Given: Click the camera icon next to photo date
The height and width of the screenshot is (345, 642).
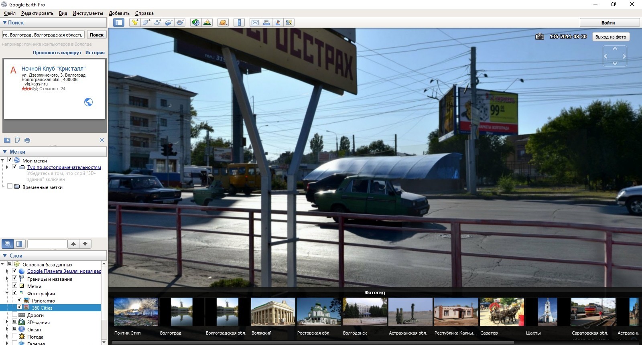Looking at the screenshot, I should pyautogui.click(x=540, y=37).
